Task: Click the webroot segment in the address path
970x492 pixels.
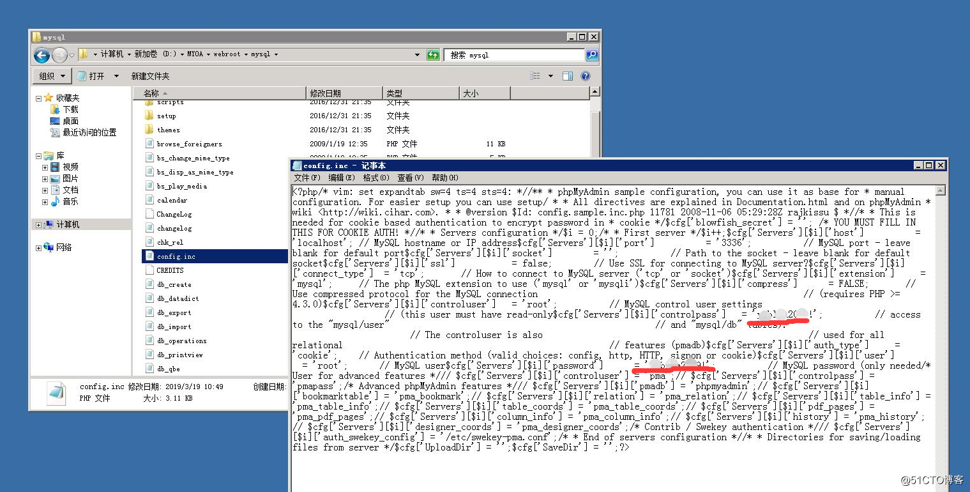Action: pos(227,54)
